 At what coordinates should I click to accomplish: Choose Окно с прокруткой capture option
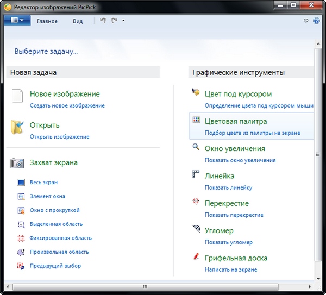pyautogui.click(x=54, y=210)
